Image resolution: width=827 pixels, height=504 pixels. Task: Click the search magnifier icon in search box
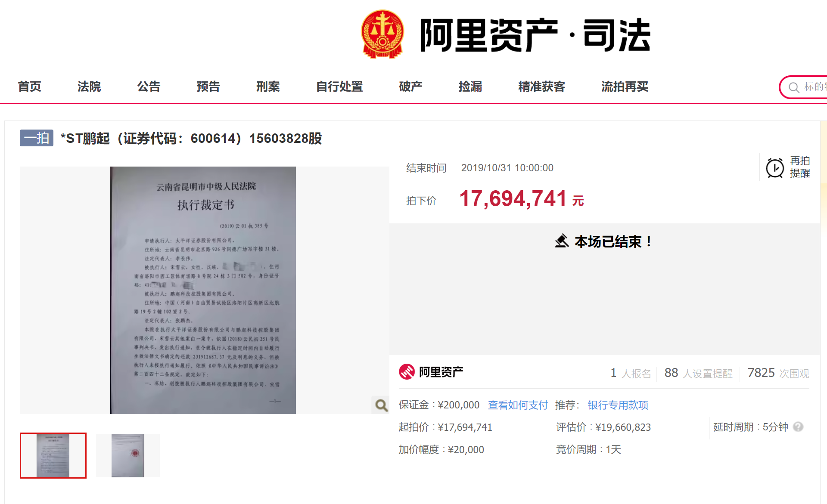point(793,87)
